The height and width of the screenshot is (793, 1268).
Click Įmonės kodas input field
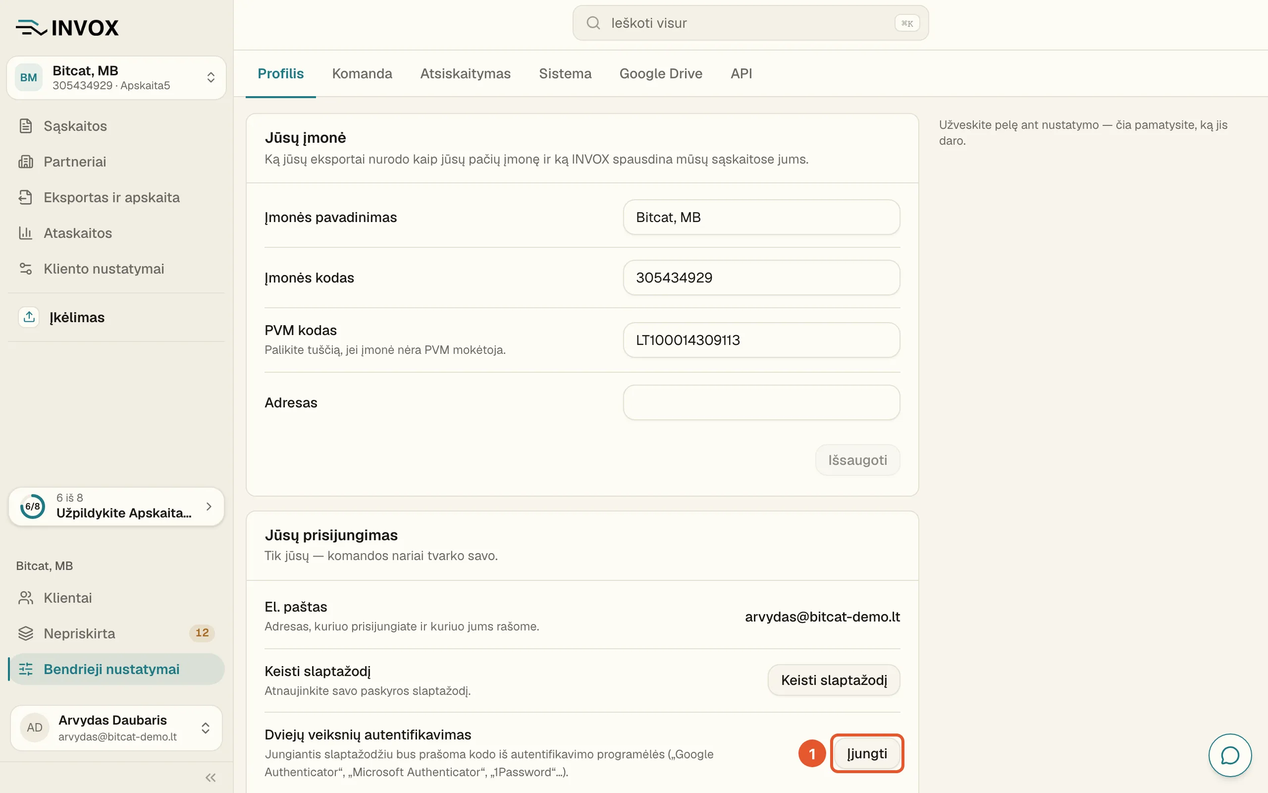(x=761, y=278)
